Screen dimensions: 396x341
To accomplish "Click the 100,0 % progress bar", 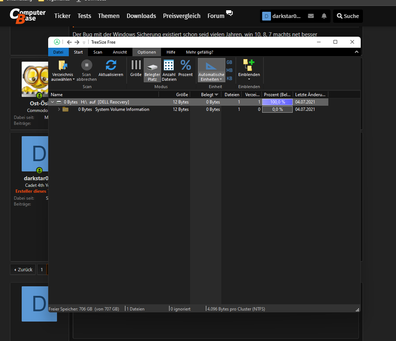I will point(277,102).
